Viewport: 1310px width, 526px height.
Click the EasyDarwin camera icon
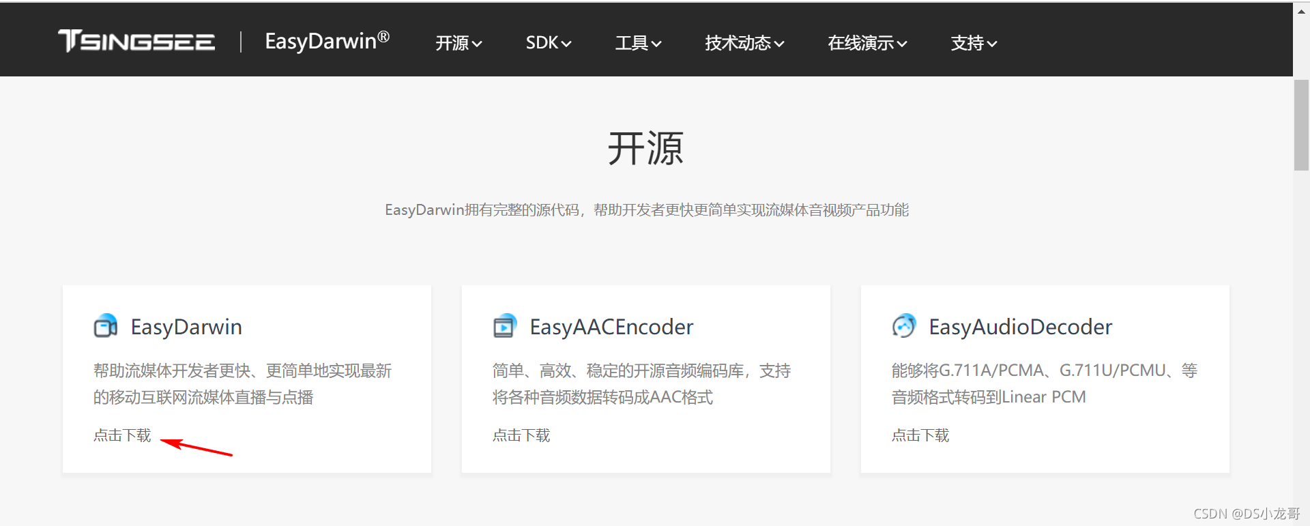point(106,326)
